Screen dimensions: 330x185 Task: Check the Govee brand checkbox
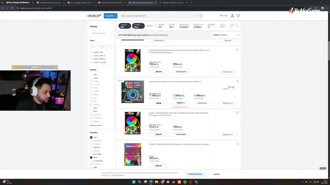(91, 78)
